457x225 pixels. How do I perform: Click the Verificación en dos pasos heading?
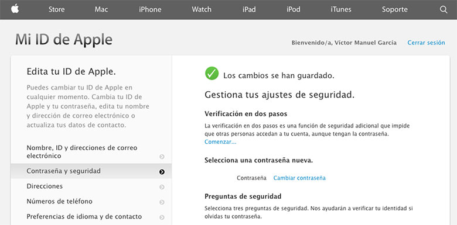point(245,113)
